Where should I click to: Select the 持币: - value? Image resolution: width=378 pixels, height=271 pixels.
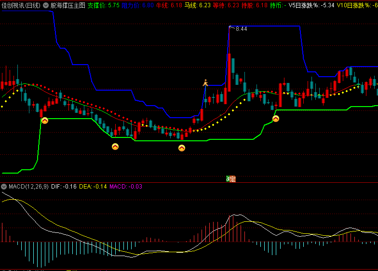pos(278,5)
